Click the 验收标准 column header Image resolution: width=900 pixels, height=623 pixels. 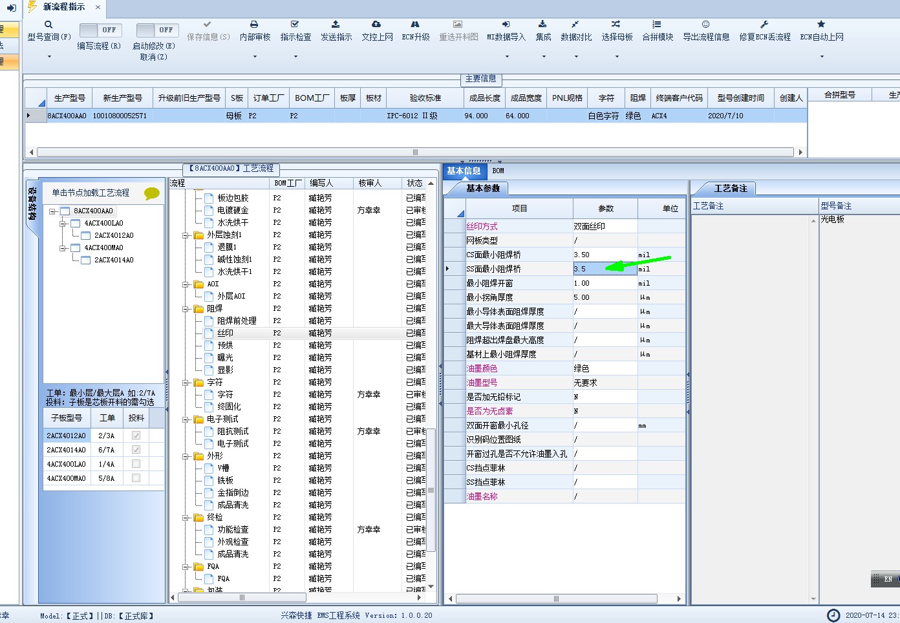425,98
